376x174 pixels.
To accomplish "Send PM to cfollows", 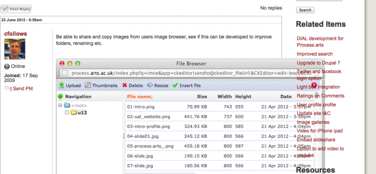I will coord(23,89).
